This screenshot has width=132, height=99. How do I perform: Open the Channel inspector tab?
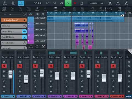(14, 48)
